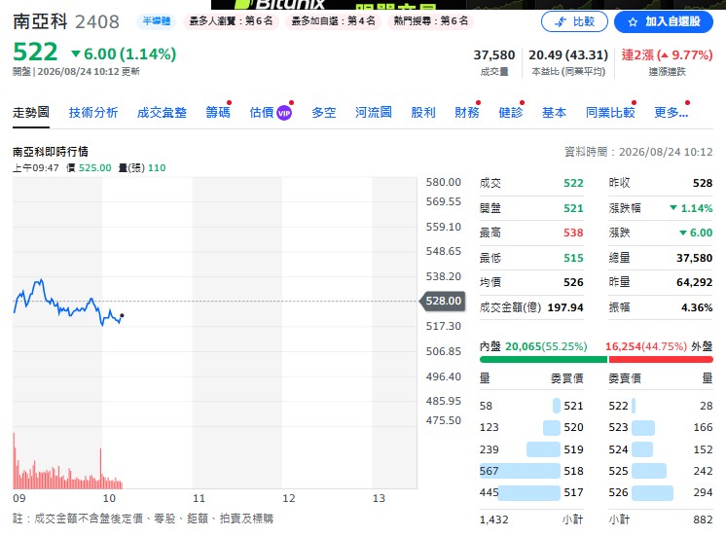Click the purple VIP badge icon
Screen dimensions: 726x537
point(284,113)
